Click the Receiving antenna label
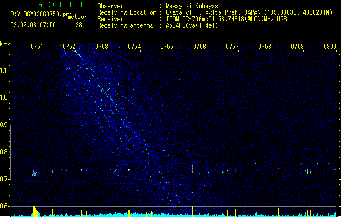The width and height of the screenshot is (342, 217). click(125, 25)
